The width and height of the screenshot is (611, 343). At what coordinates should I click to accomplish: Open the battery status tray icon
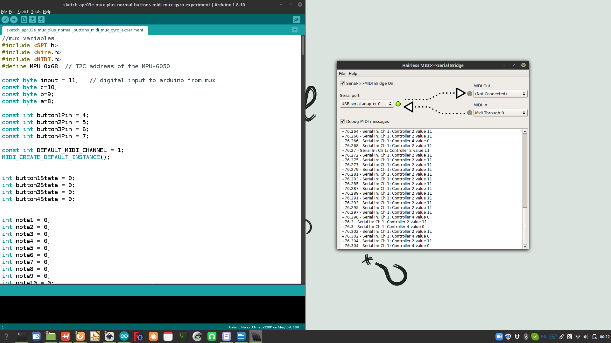click(x=594, y=337)
